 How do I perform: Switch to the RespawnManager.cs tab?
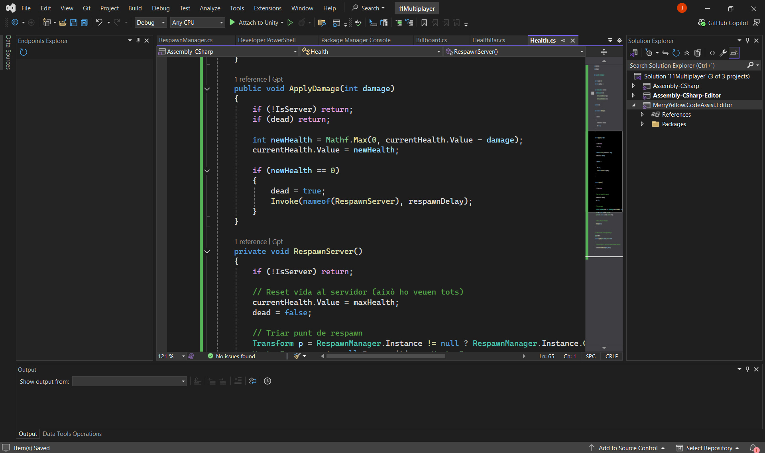click(186, 40)
